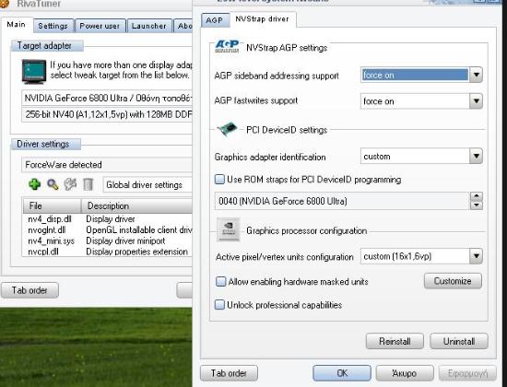This screenshot has width=507, height=387.
Task: Select nv4_disp.dll row
Action: 108,219
